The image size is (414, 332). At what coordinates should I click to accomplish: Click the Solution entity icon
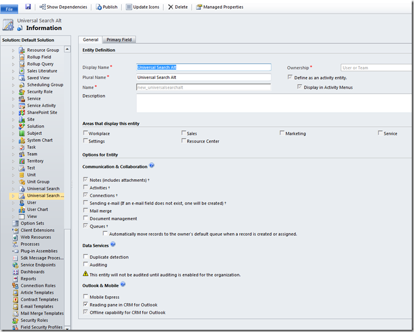[x=22, y=126]
